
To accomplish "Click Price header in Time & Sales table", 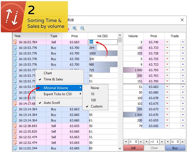I will click(x=75, y=36).
